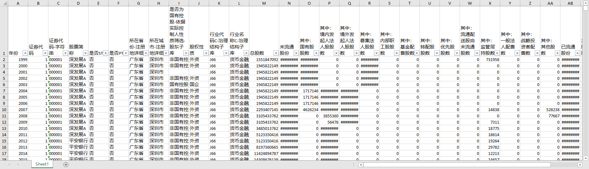This screenshot has width=589, height=169.
Task: Open the 国有股股数 filter dropdown
Action: point(316,53)
